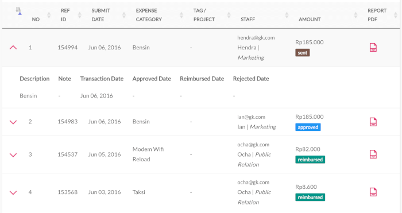Click the Rp82.000 amount

(308, 149)
